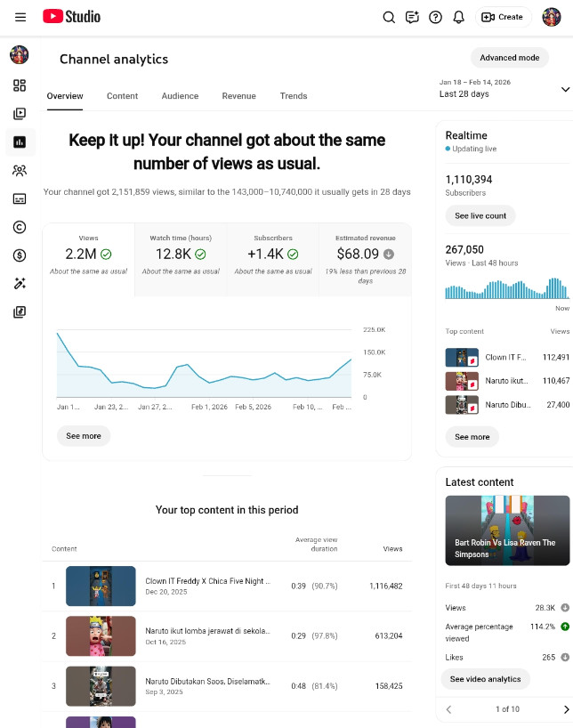Open the Content section in sidebar
Image resolution: width=573 pixels, height=728 pixels.
pyautogui.click(x=20, y=114)
